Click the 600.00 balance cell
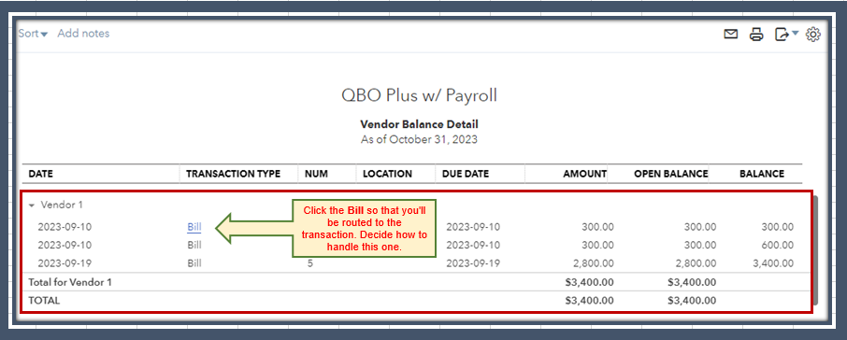847x340 pixels. pyautogui.click(x=777, y=245)
